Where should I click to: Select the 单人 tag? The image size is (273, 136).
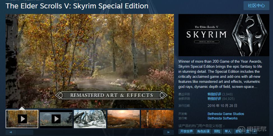228,131
